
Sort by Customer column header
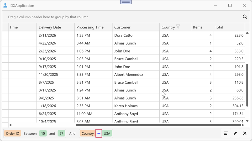tap(136, 27)
